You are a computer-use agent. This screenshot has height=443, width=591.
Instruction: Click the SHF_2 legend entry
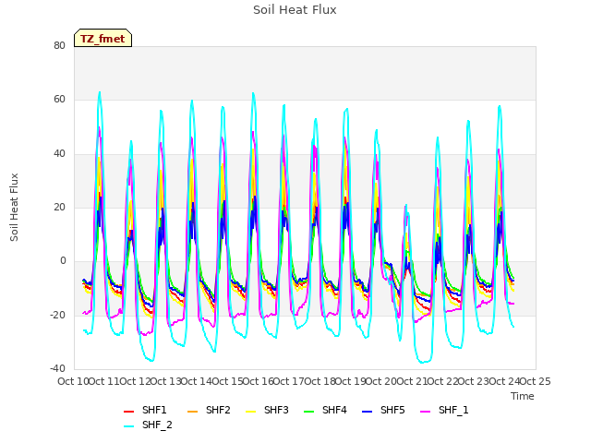tap(148, 425)
